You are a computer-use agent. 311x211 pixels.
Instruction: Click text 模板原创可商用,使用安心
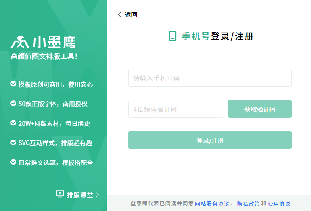pos(56,84)
